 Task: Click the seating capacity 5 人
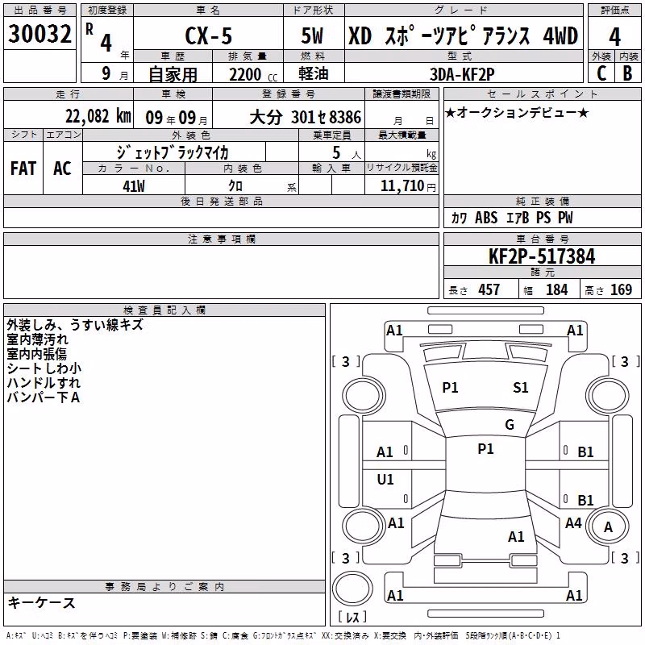click(x=347, y=153)
